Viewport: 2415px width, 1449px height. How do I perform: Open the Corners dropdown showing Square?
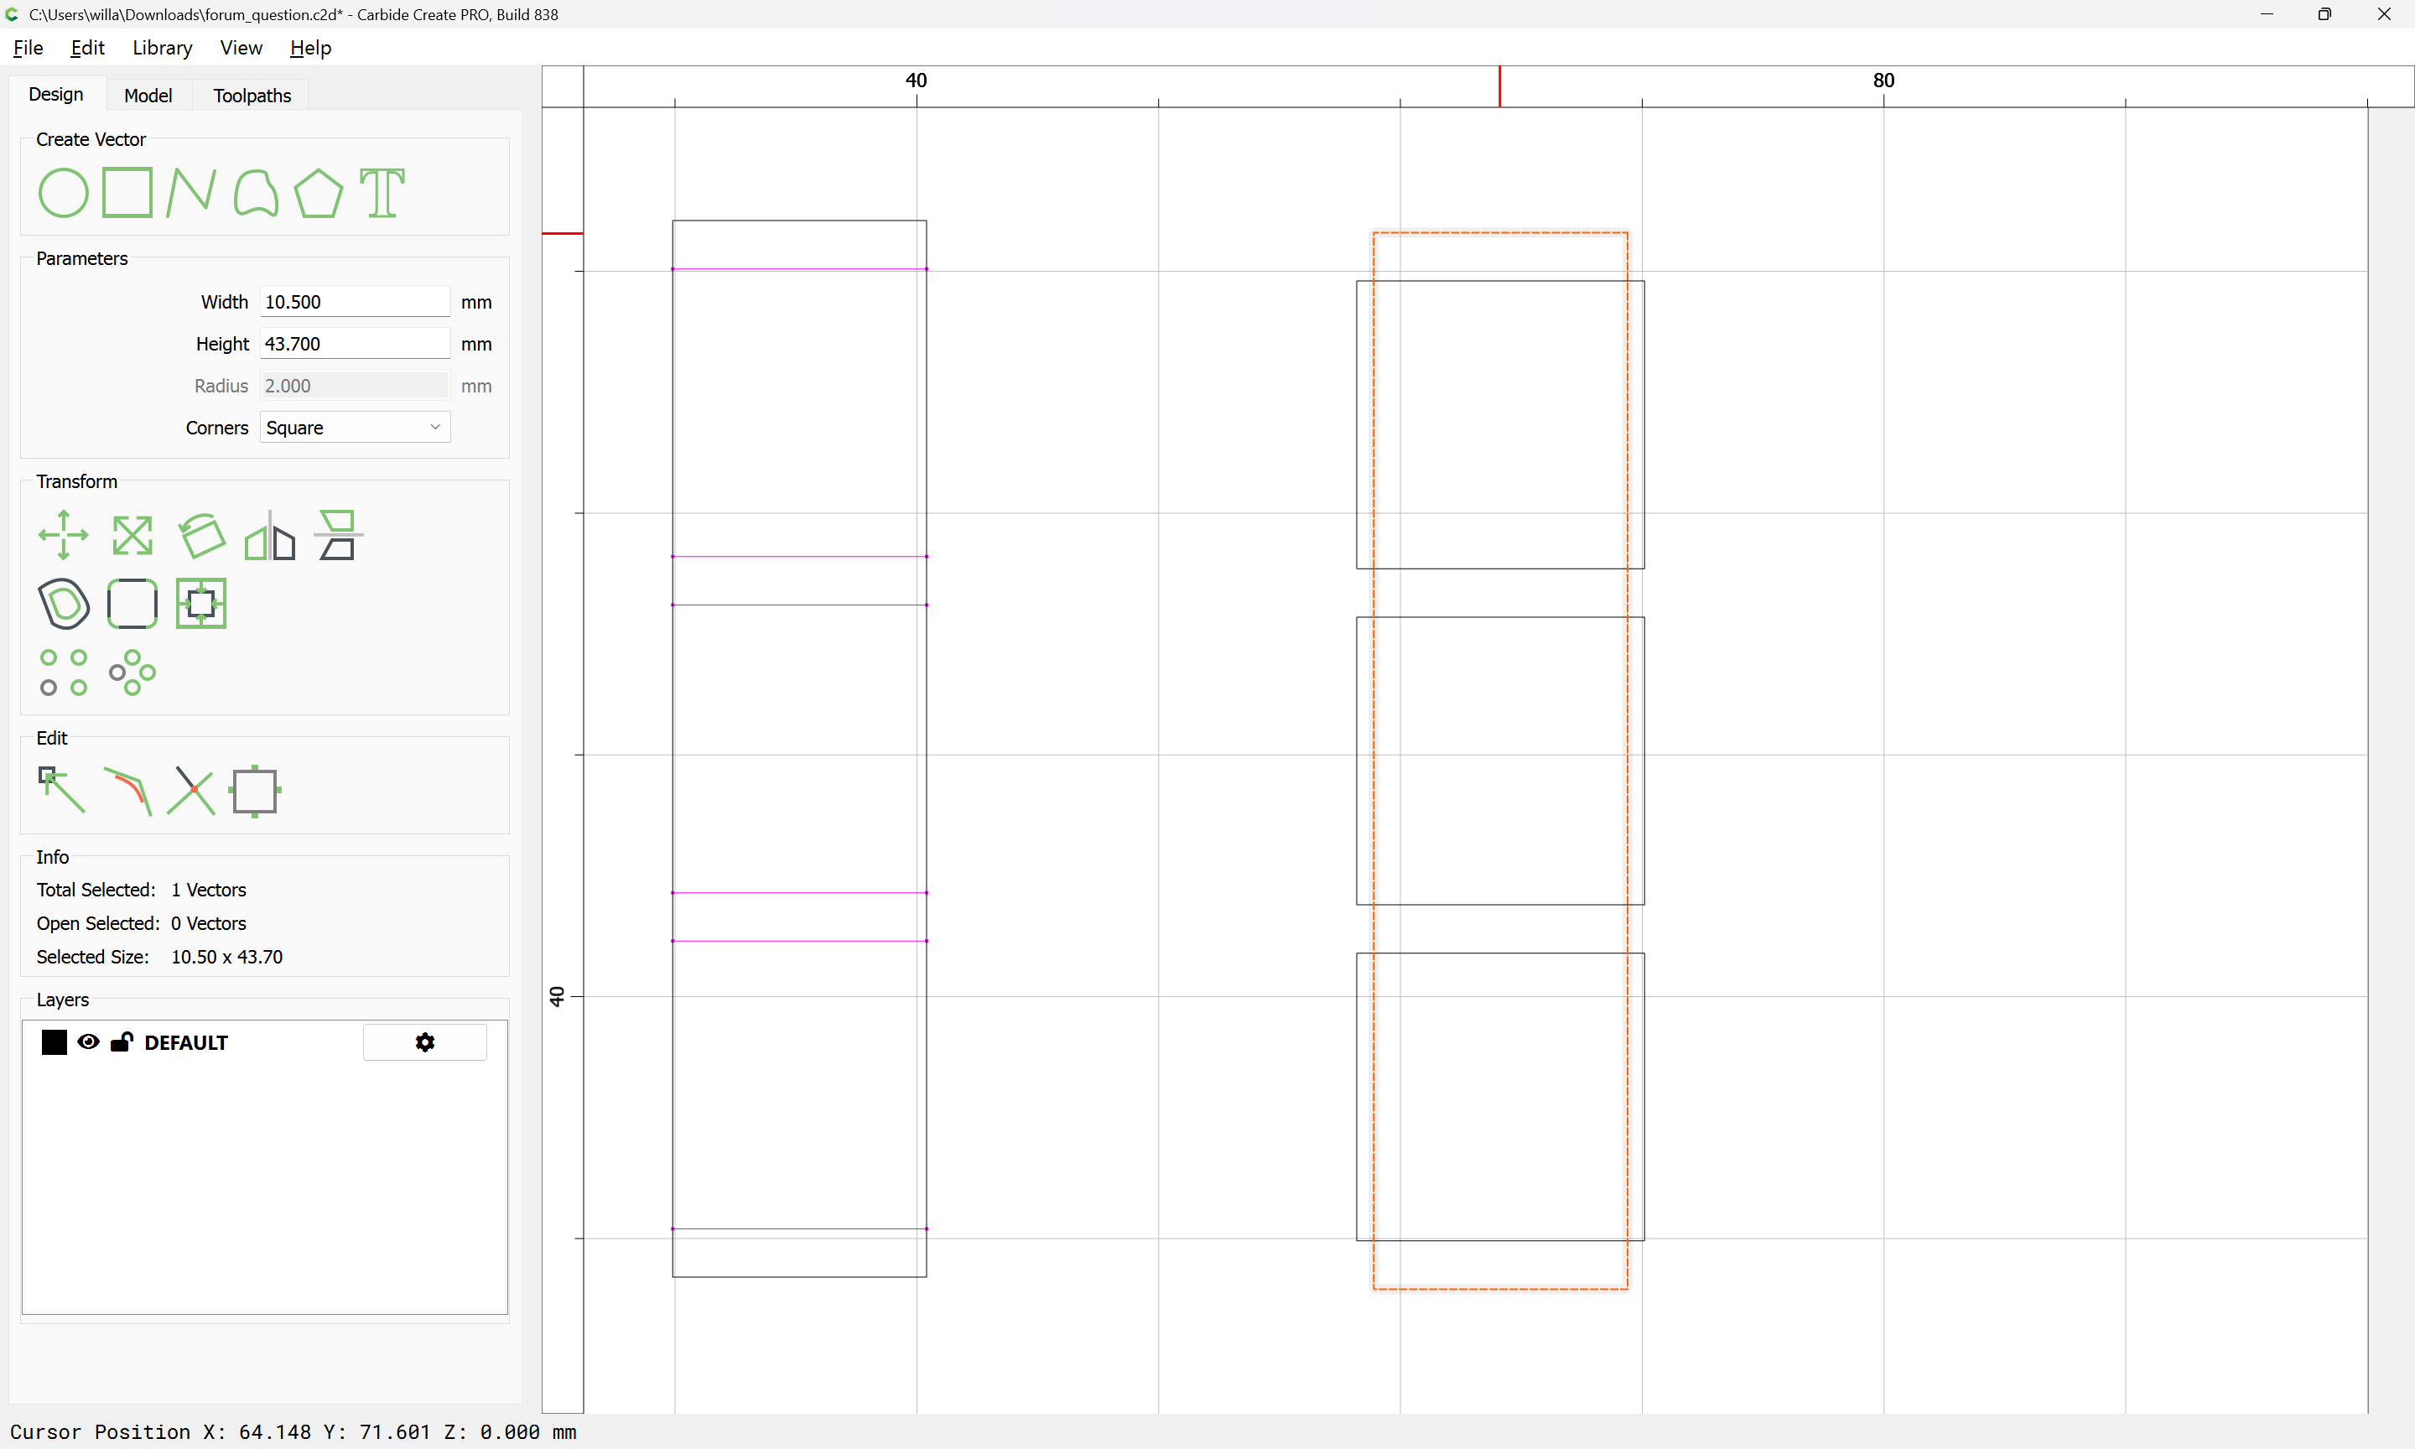[355, 428]
